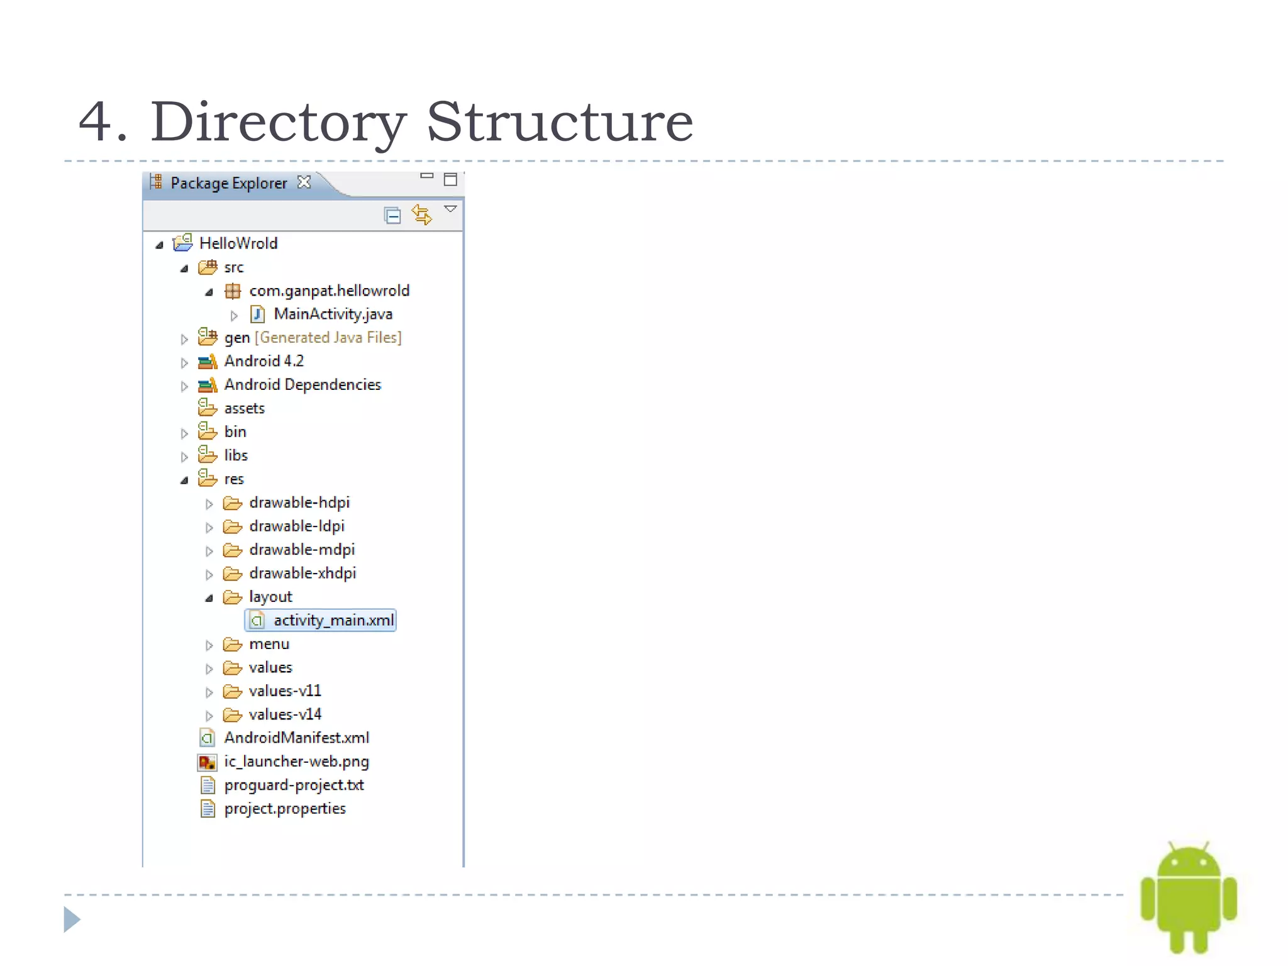Screen dimensions: 1288x966
Task: Collapse the res folder
Action: 184,480
